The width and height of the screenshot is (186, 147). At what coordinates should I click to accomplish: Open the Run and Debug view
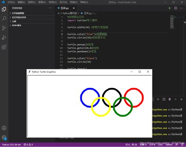[4, 38]
